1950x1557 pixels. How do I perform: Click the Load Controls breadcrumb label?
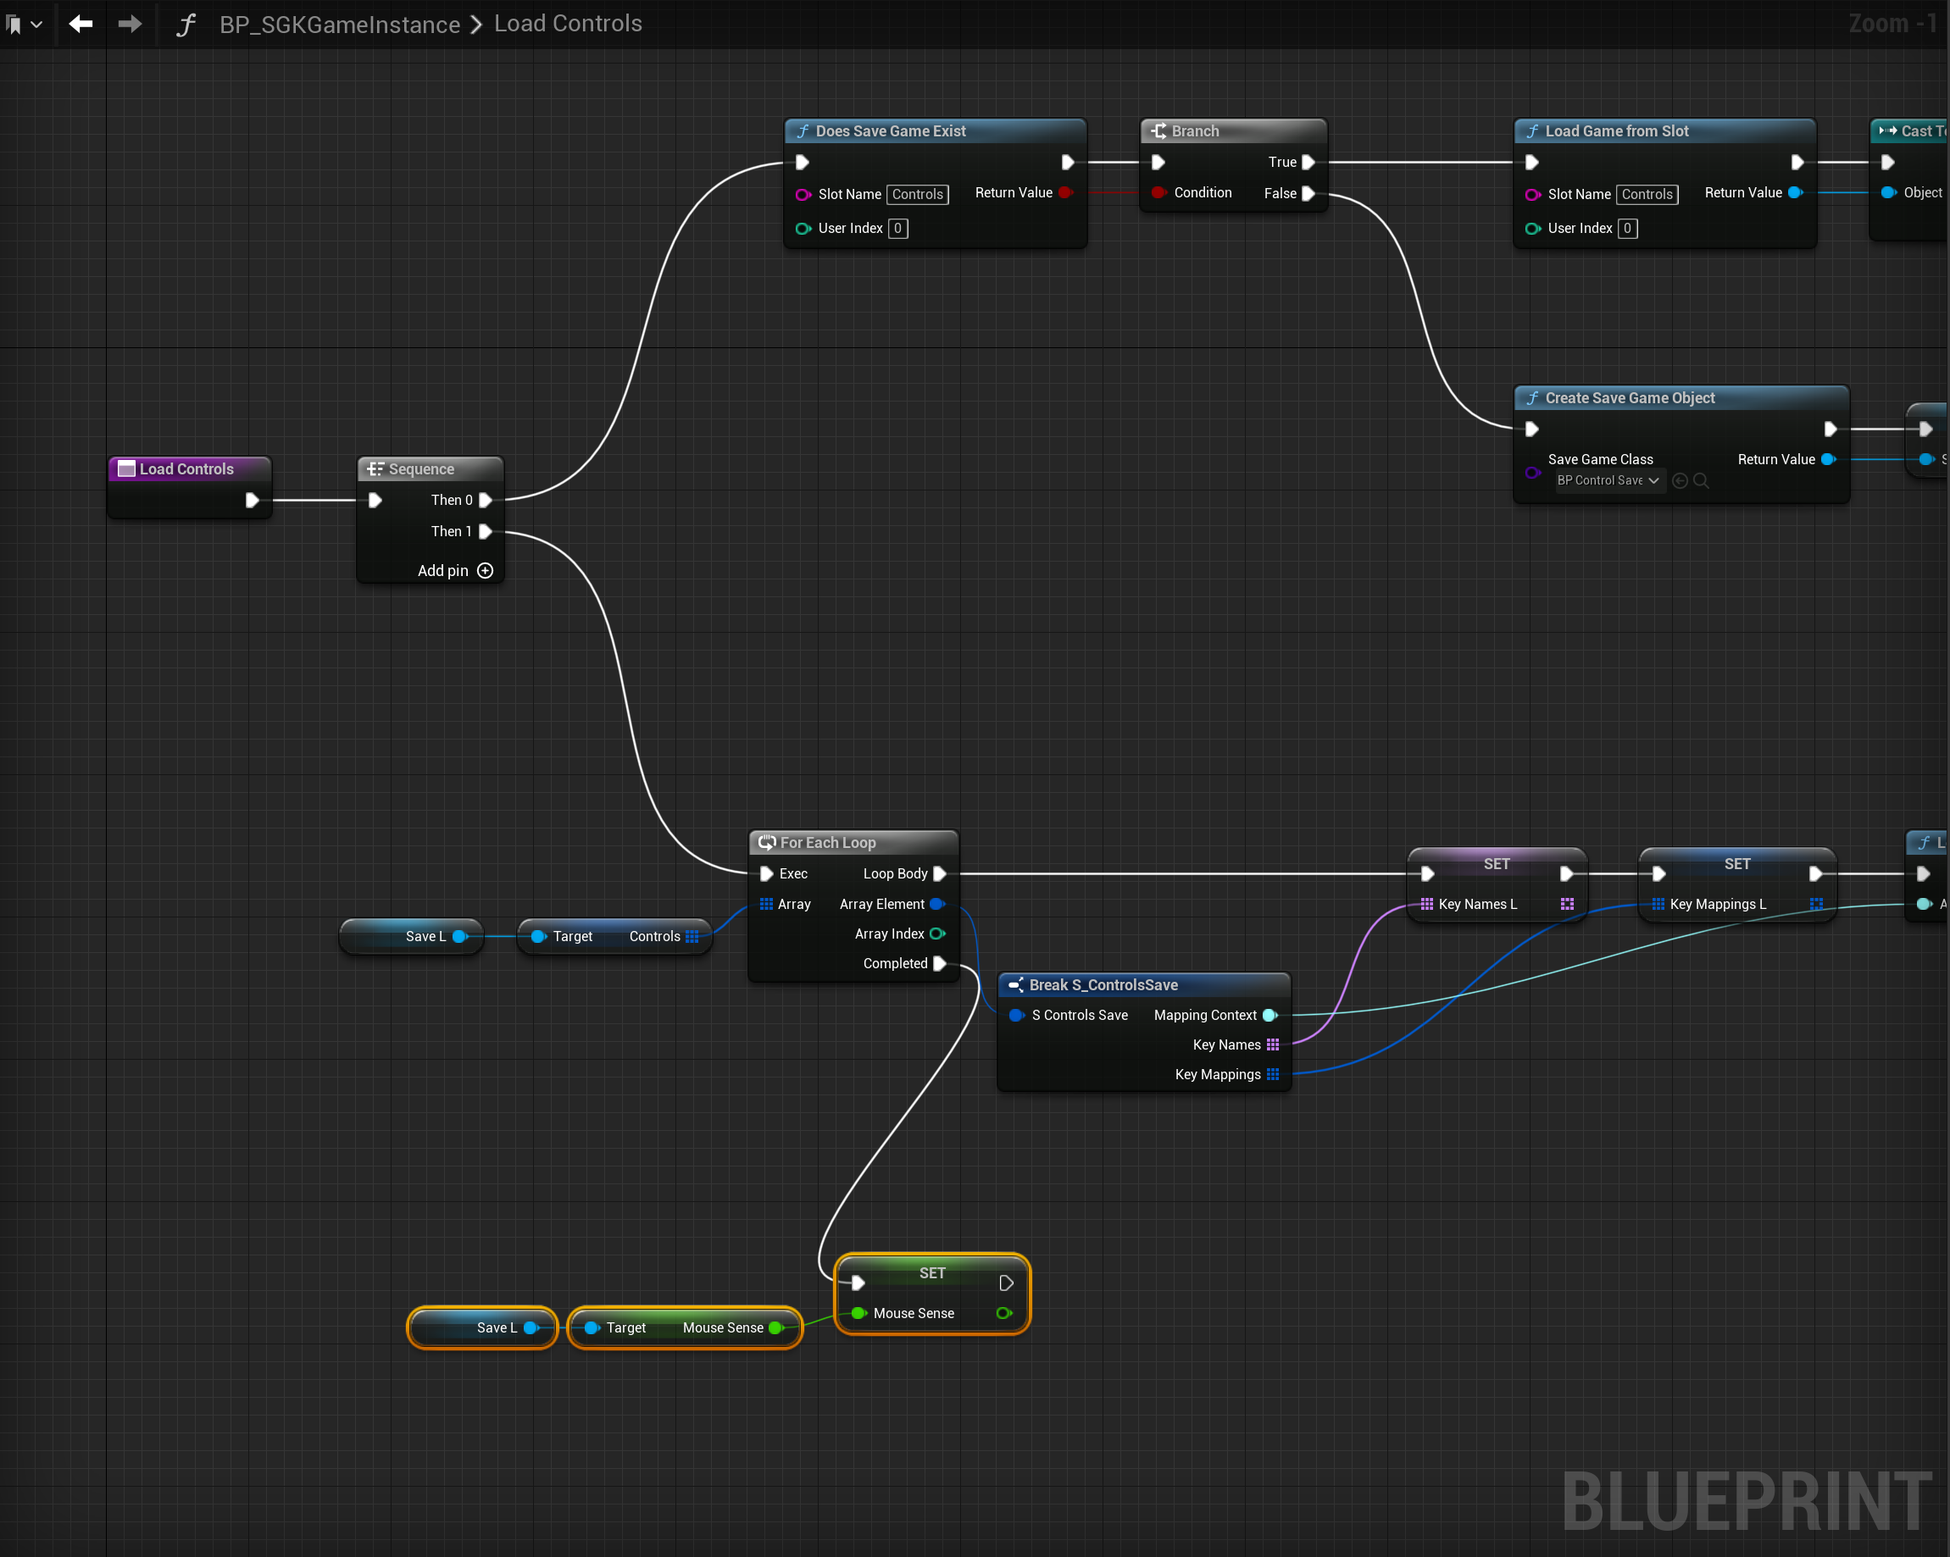point(567,24)
